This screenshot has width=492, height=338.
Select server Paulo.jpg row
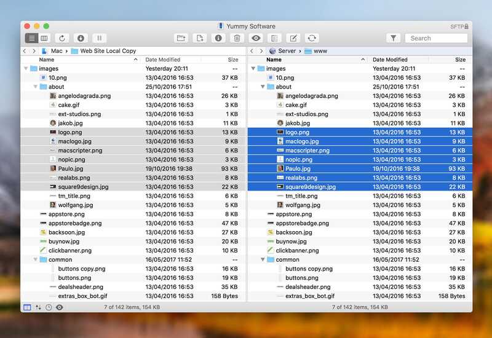[360, 168]
